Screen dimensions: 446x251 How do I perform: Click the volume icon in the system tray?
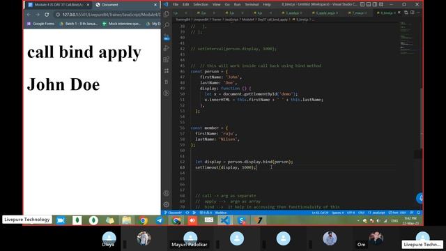(378, 220)
